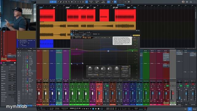Viewport: 197px width, 111px height.
Task: Click the first marker flag on the timeline
Action: click(x=41, y=7)
